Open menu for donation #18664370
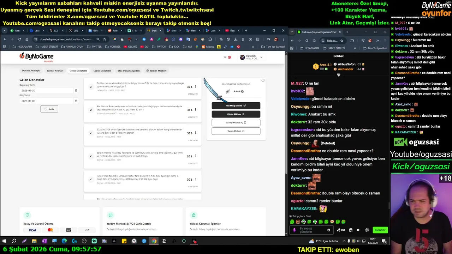Screen dimensions: 452x254 pyautogui.click(x=196, y=86)
